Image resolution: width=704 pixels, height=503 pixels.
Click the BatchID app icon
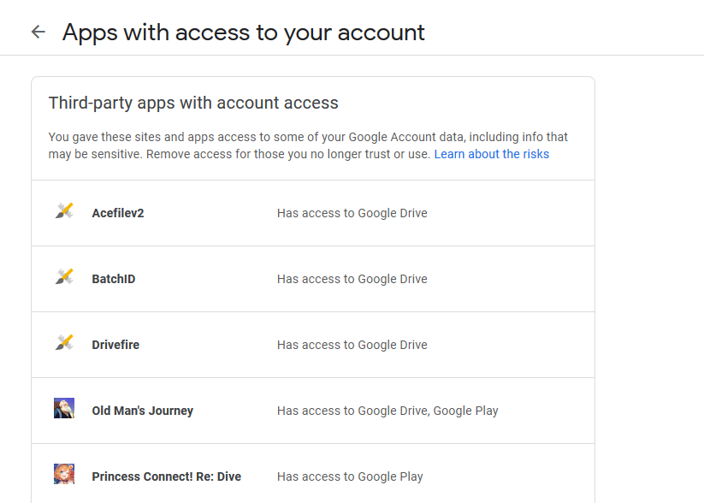click(64, 276)
